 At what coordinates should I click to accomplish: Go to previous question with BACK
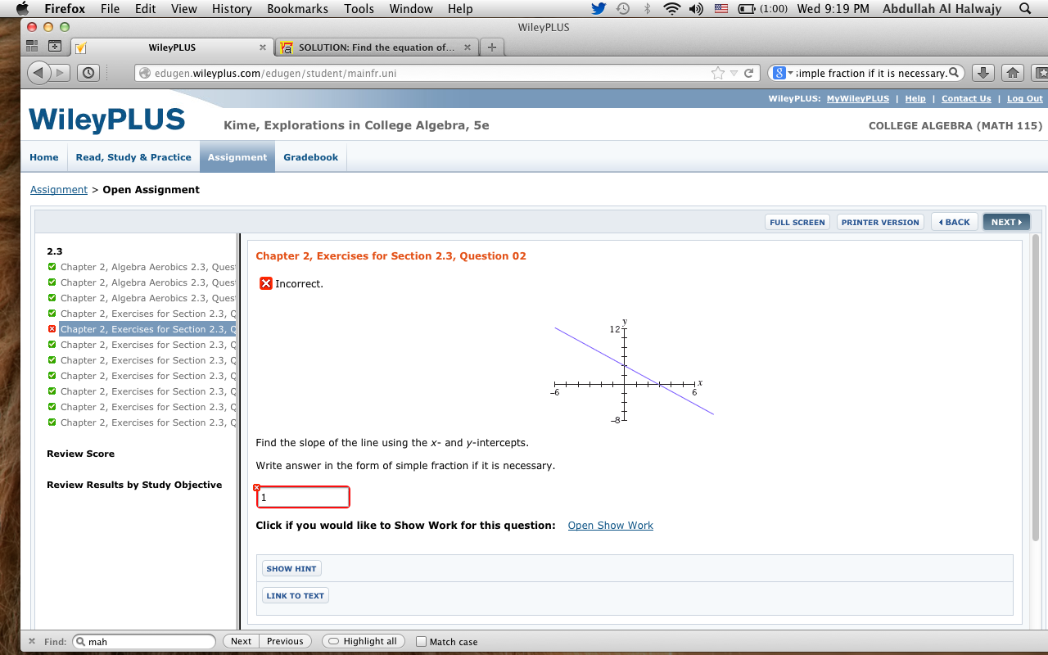coord(954,222)
